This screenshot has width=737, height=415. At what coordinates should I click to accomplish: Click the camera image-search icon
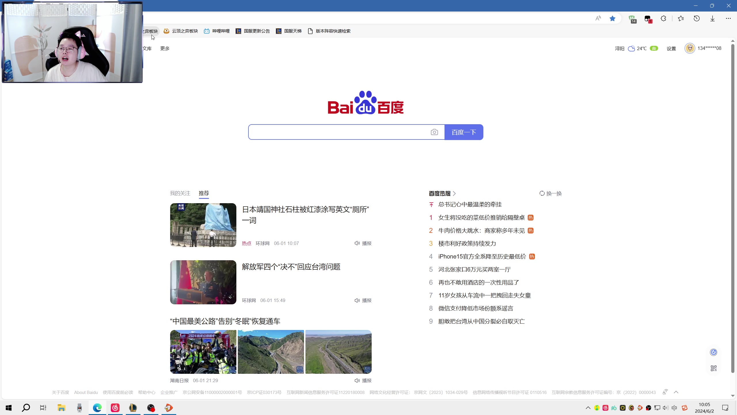click(434, 132)
